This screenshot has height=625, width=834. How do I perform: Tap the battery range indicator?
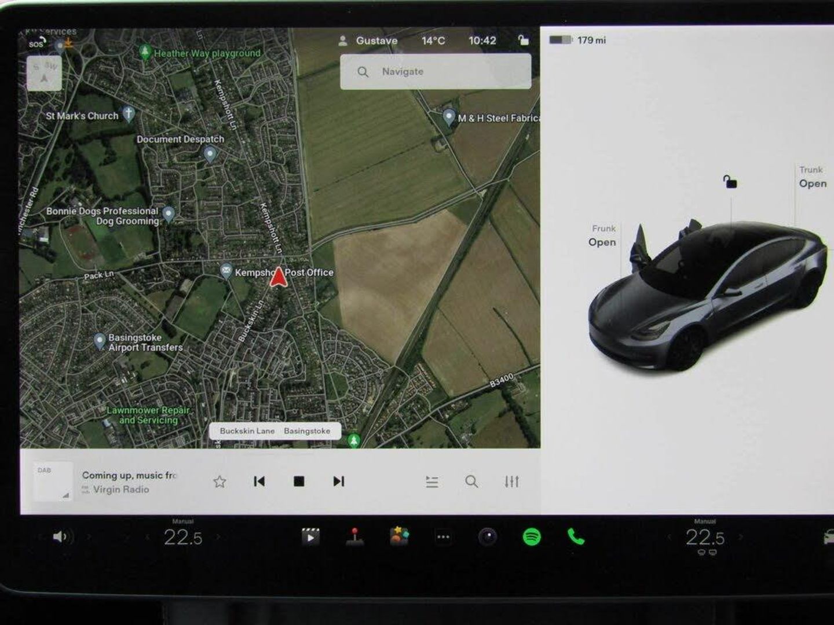[x=577, y=40]
